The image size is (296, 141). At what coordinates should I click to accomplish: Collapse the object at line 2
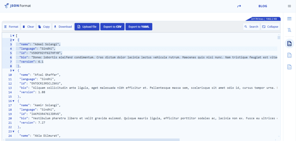[x=13, y=40]
